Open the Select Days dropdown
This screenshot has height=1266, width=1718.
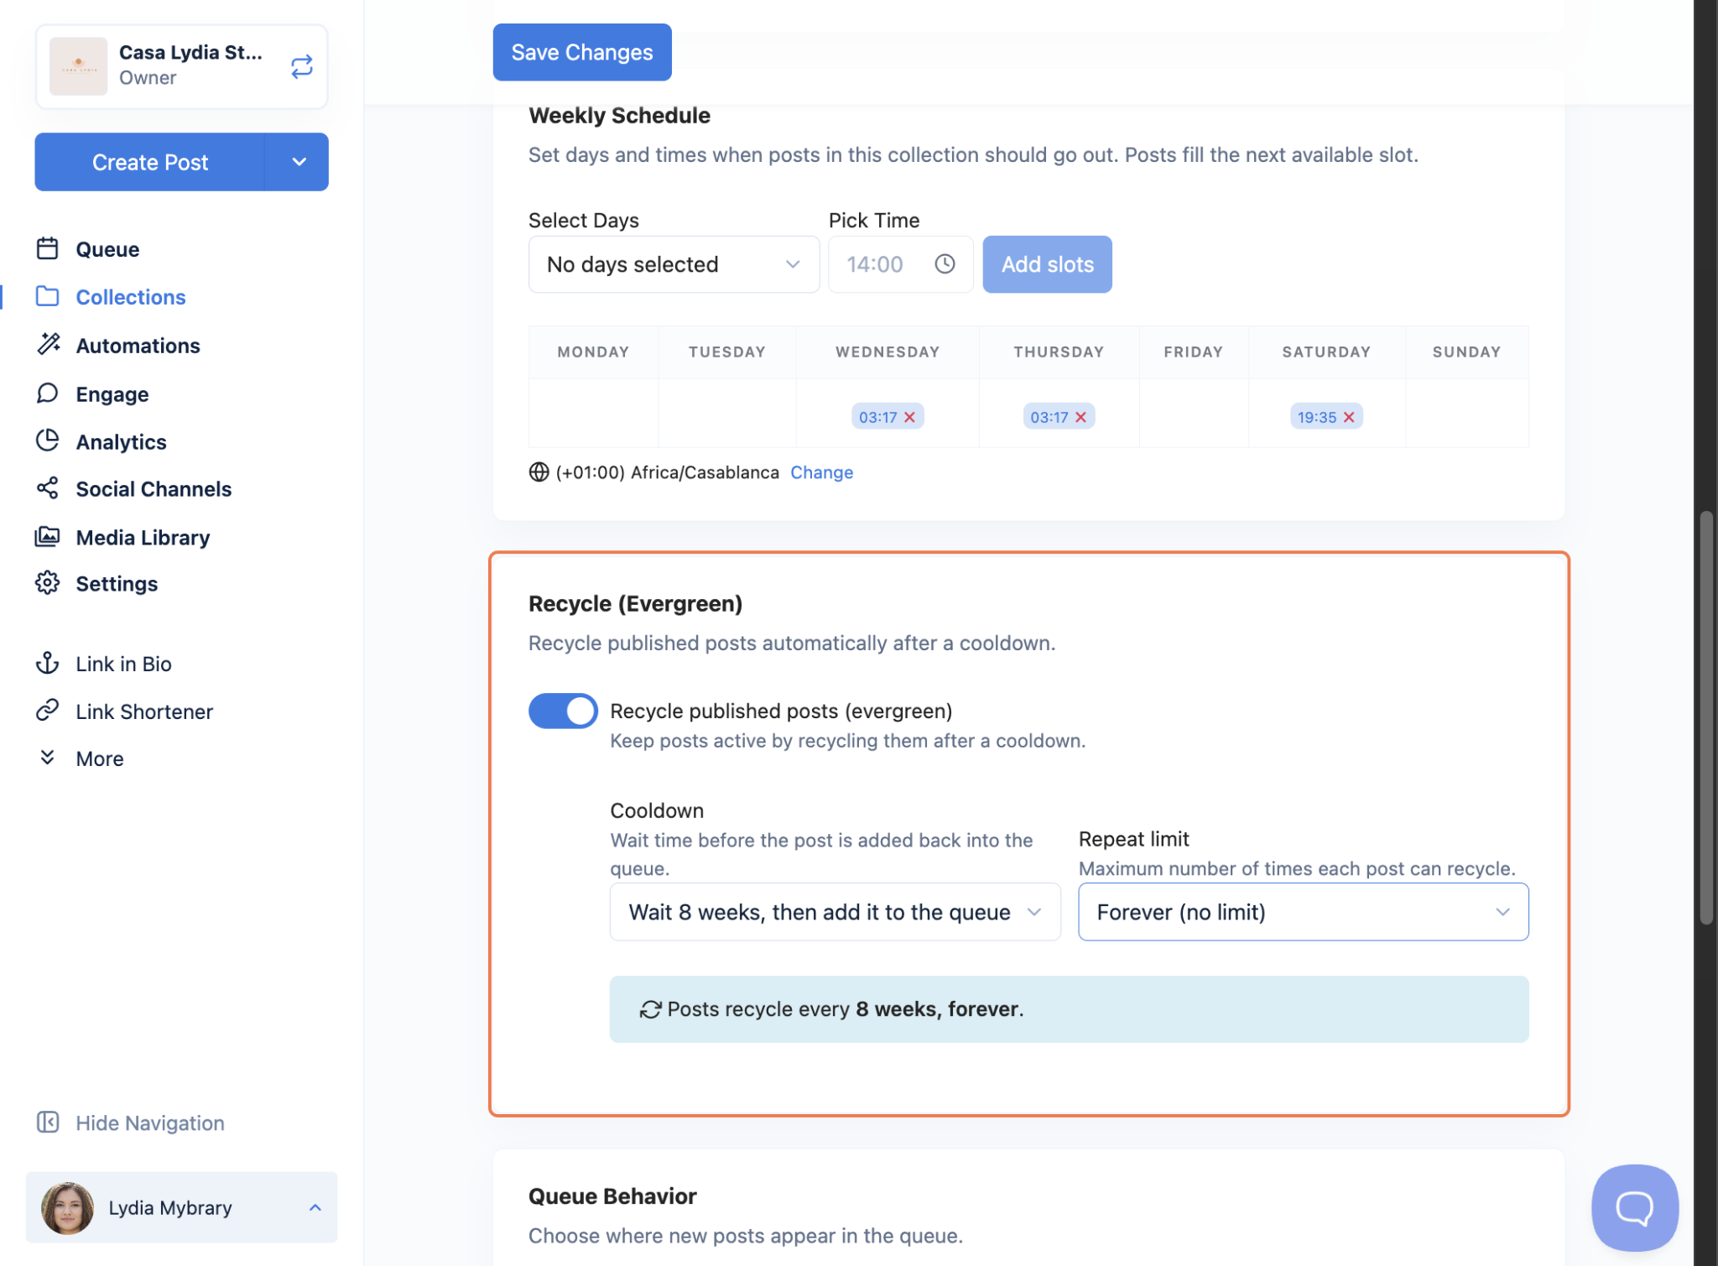pos(674,264)
